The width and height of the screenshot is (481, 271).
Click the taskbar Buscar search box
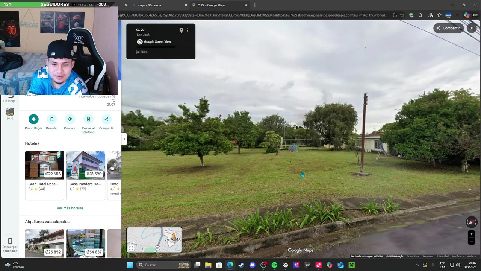[163, 265]
